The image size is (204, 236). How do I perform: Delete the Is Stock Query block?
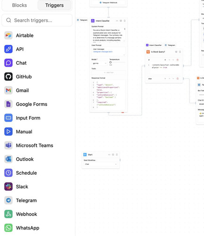(x=180, y=52)
